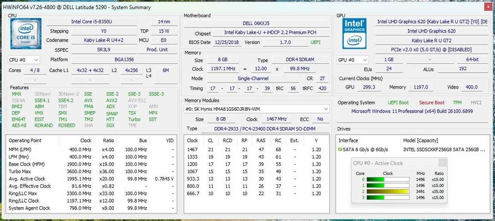Click Core 1 clock progress bar
Image resolution: width=495 pixels, height=221 pixels.
point(388,185)
